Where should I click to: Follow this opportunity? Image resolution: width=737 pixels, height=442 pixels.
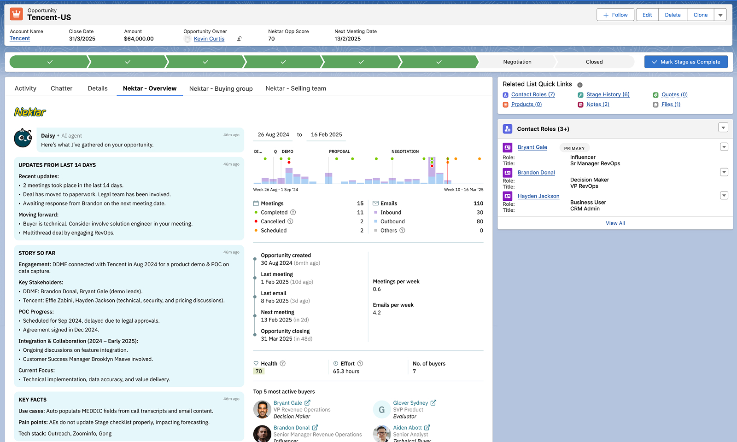click(x=615, y=15)
